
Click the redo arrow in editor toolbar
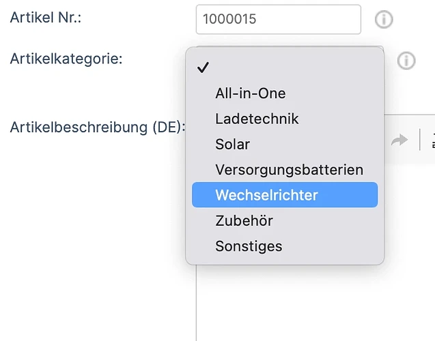click(x=399, y=140)
